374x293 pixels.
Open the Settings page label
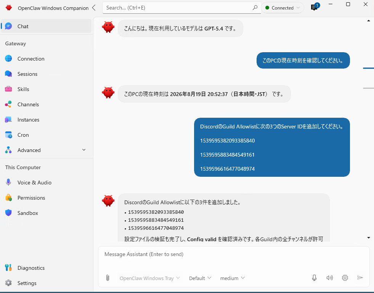click(x=27, y=283)
